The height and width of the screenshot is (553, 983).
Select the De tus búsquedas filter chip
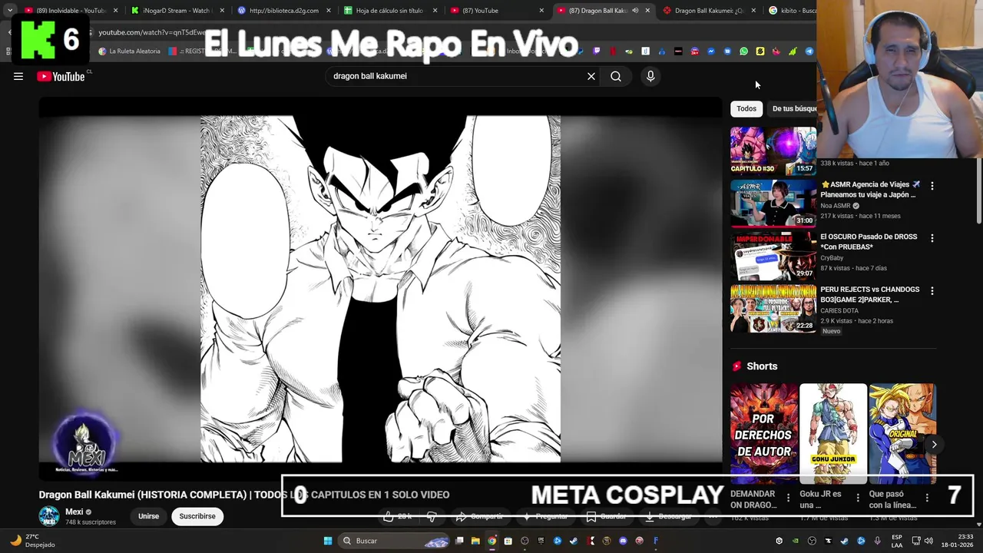coord(793,108)
